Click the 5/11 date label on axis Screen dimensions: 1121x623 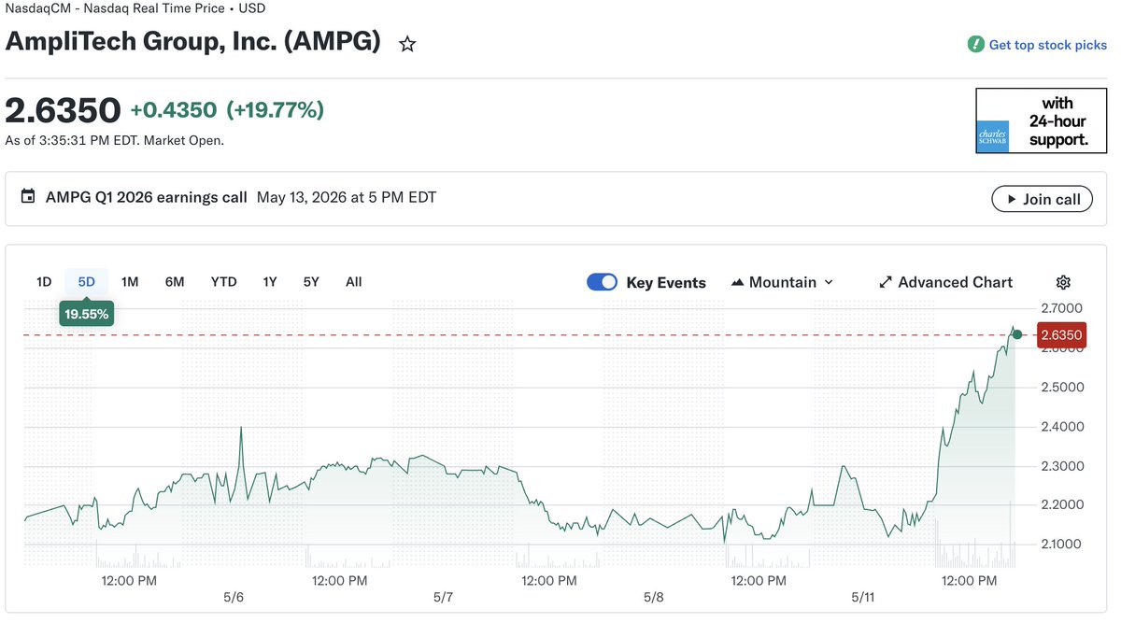coord(864,597)
